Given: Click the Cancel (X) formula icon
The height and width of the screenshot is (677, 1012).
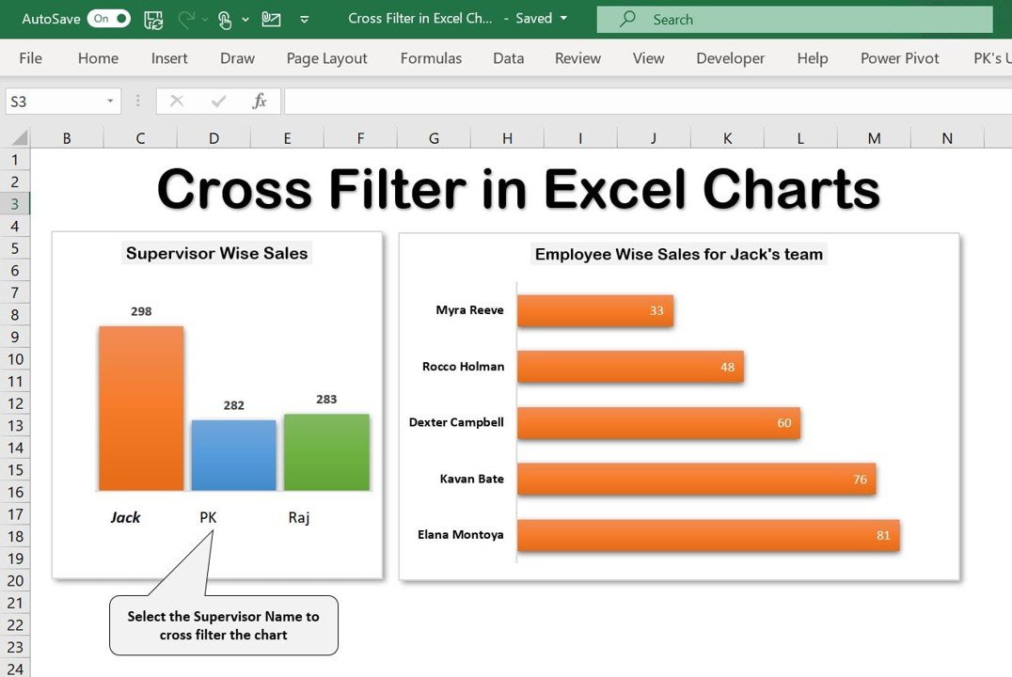Looking at the screenshot, I should coord(177,102).
